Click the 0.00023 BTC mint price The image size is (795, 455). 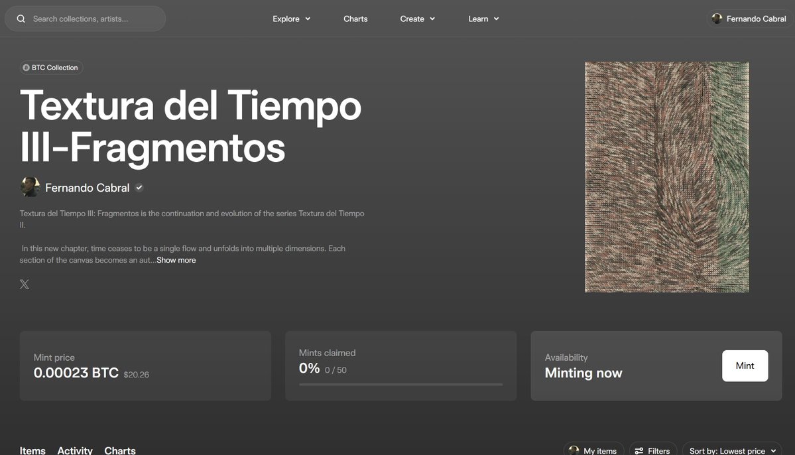tap(76, 373)
